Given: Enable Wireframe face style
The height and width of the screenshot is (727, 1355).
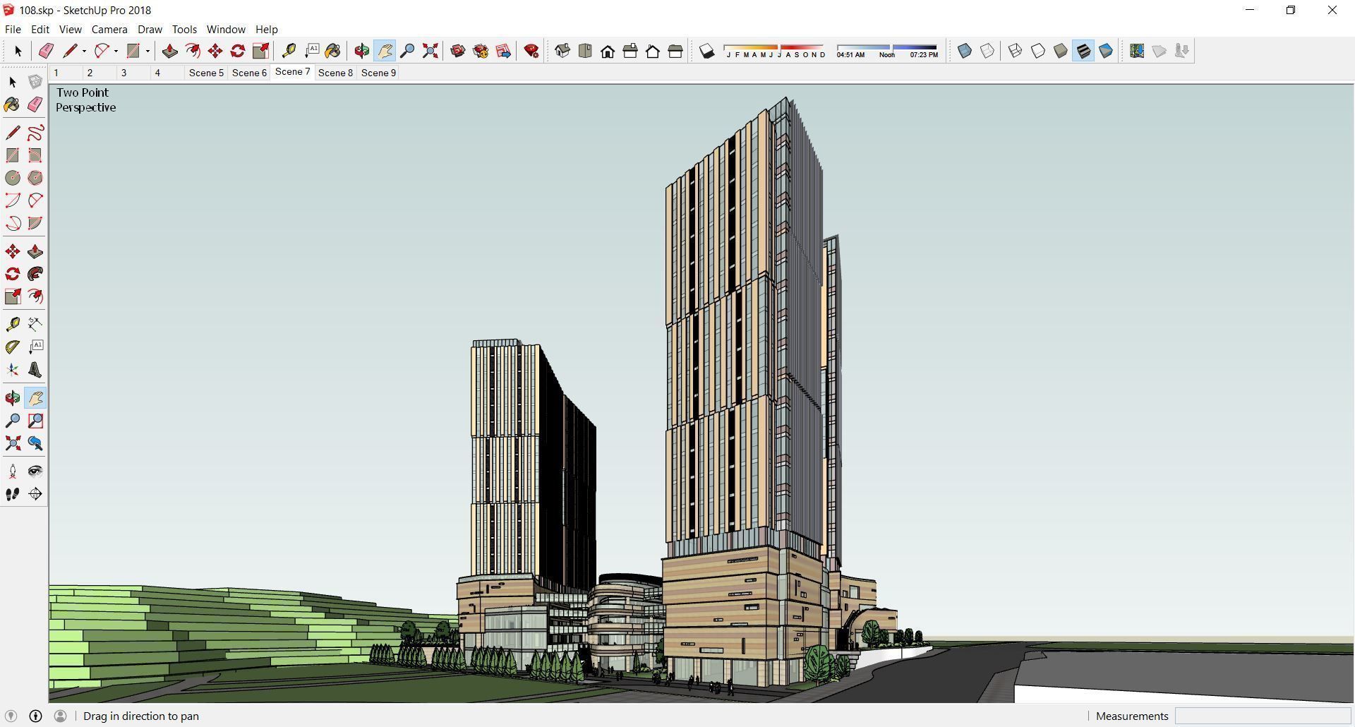Looking at the screenshot, I should (1016, 51).
